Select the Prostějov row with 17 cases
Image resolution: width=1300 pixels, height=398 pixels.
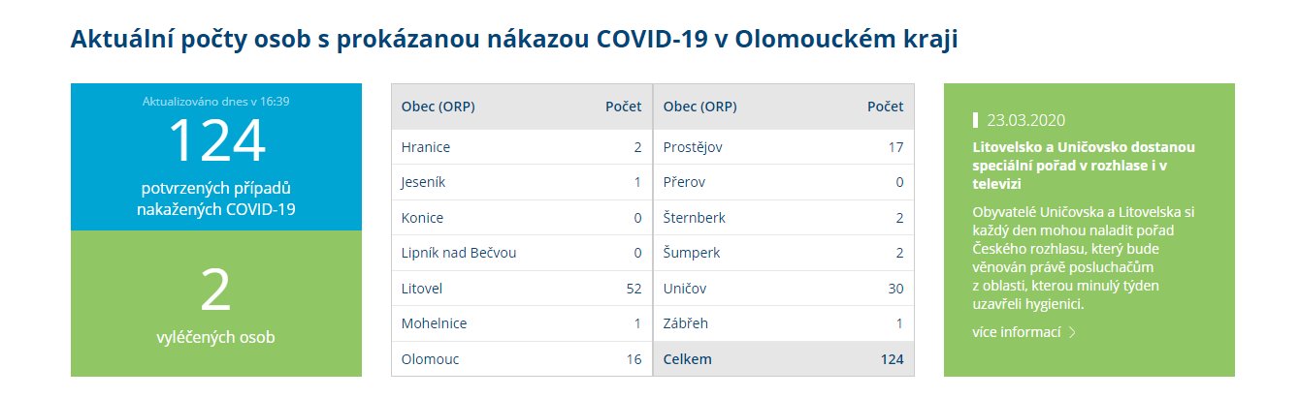(784, 147)
